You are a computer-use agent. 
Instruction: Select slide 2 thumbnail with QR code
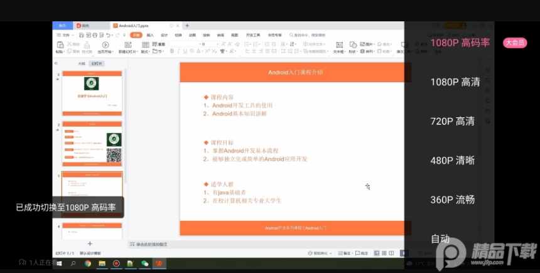point(92,144)
